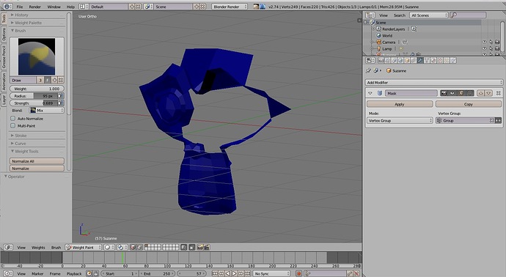Click the Normalize All button
Image resolution: width=506 pixels, height=277 pixels.
click(37, 161)
